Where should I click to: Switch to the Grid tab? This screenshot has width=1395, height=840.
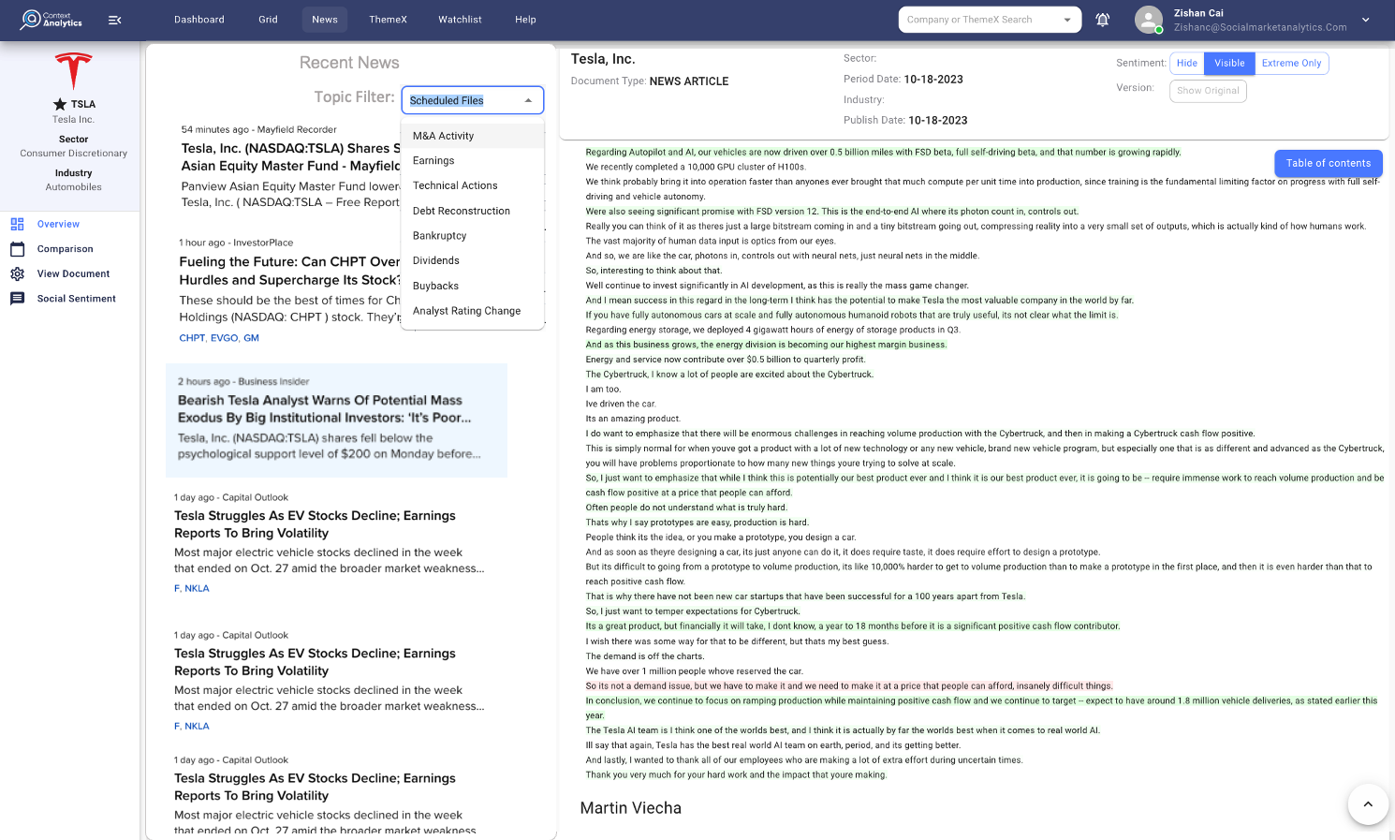pyautogui.click(x=268, y=20)
